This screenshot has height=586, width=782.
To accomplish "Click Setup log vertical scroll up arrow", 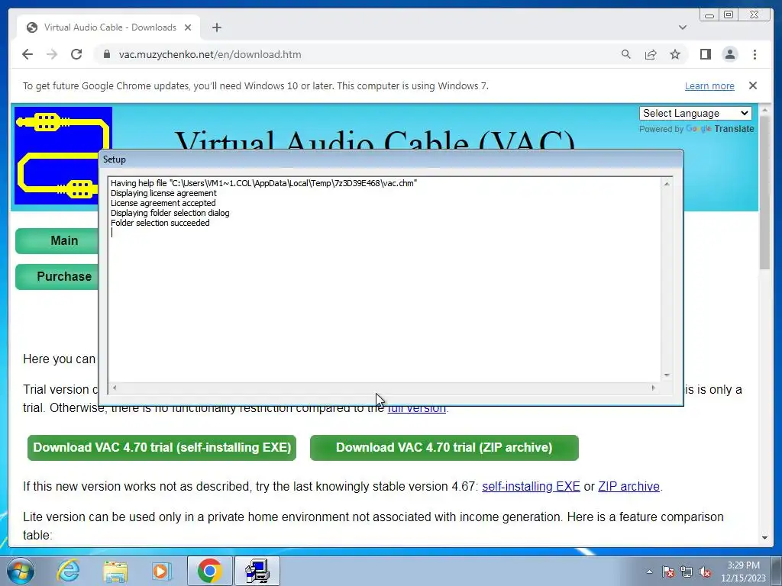I will tap(667, 184).
